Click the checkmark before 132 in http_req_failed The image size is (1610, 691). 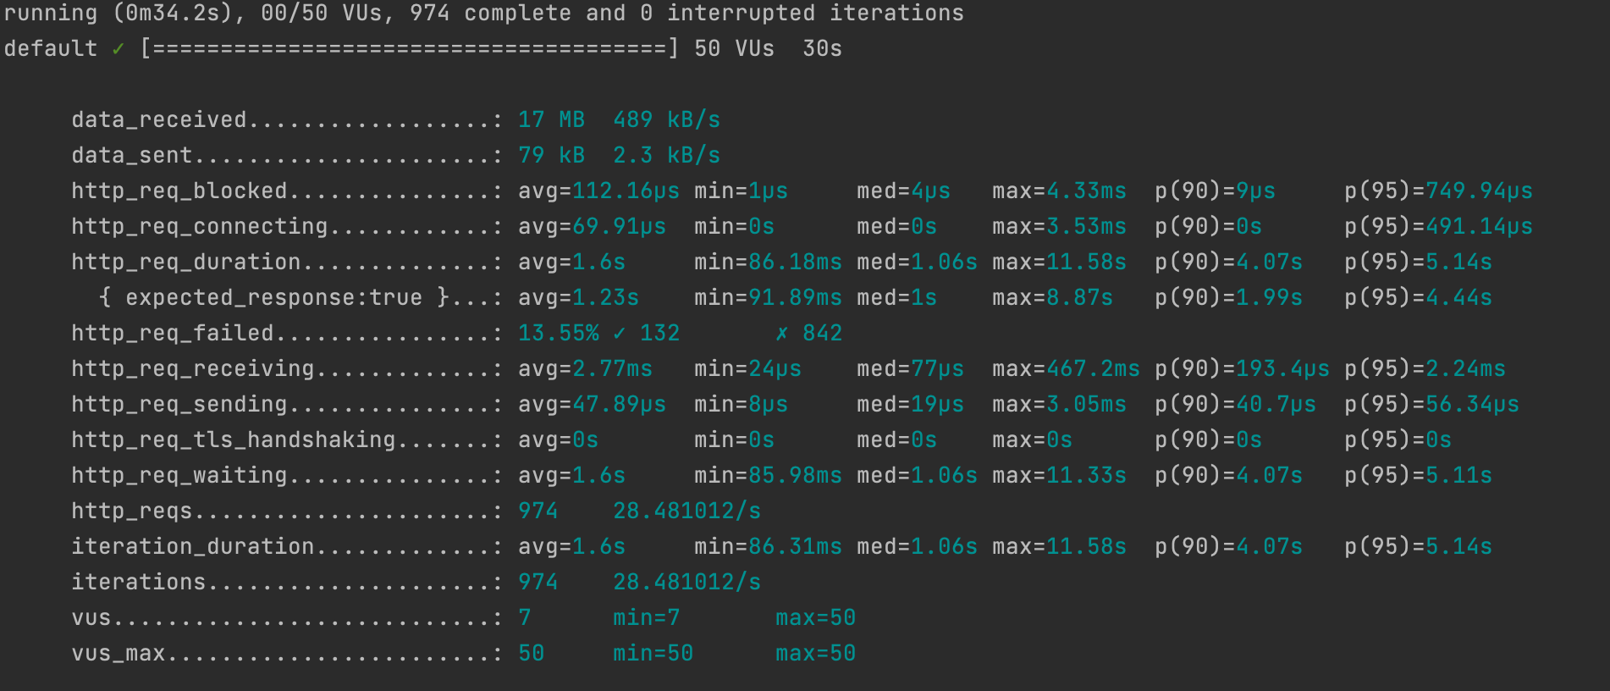(x=620, y=334)
